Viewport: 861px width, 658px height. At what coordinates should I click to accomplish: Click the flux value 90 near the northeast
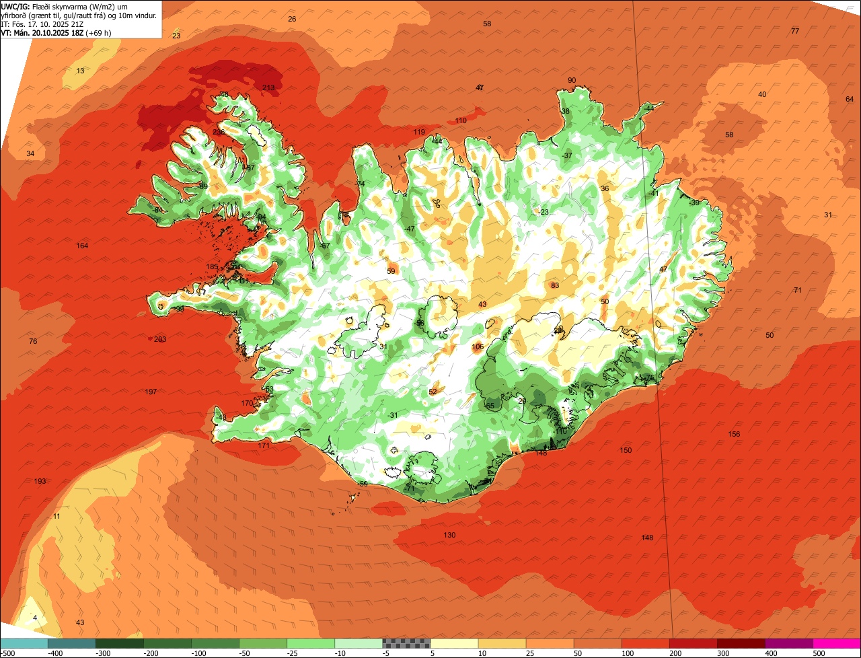(x=572, y=80)
